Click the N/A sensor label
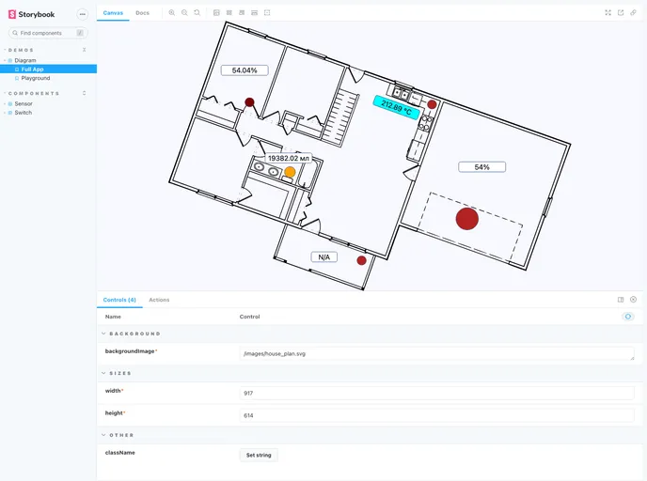 [323, 257]
